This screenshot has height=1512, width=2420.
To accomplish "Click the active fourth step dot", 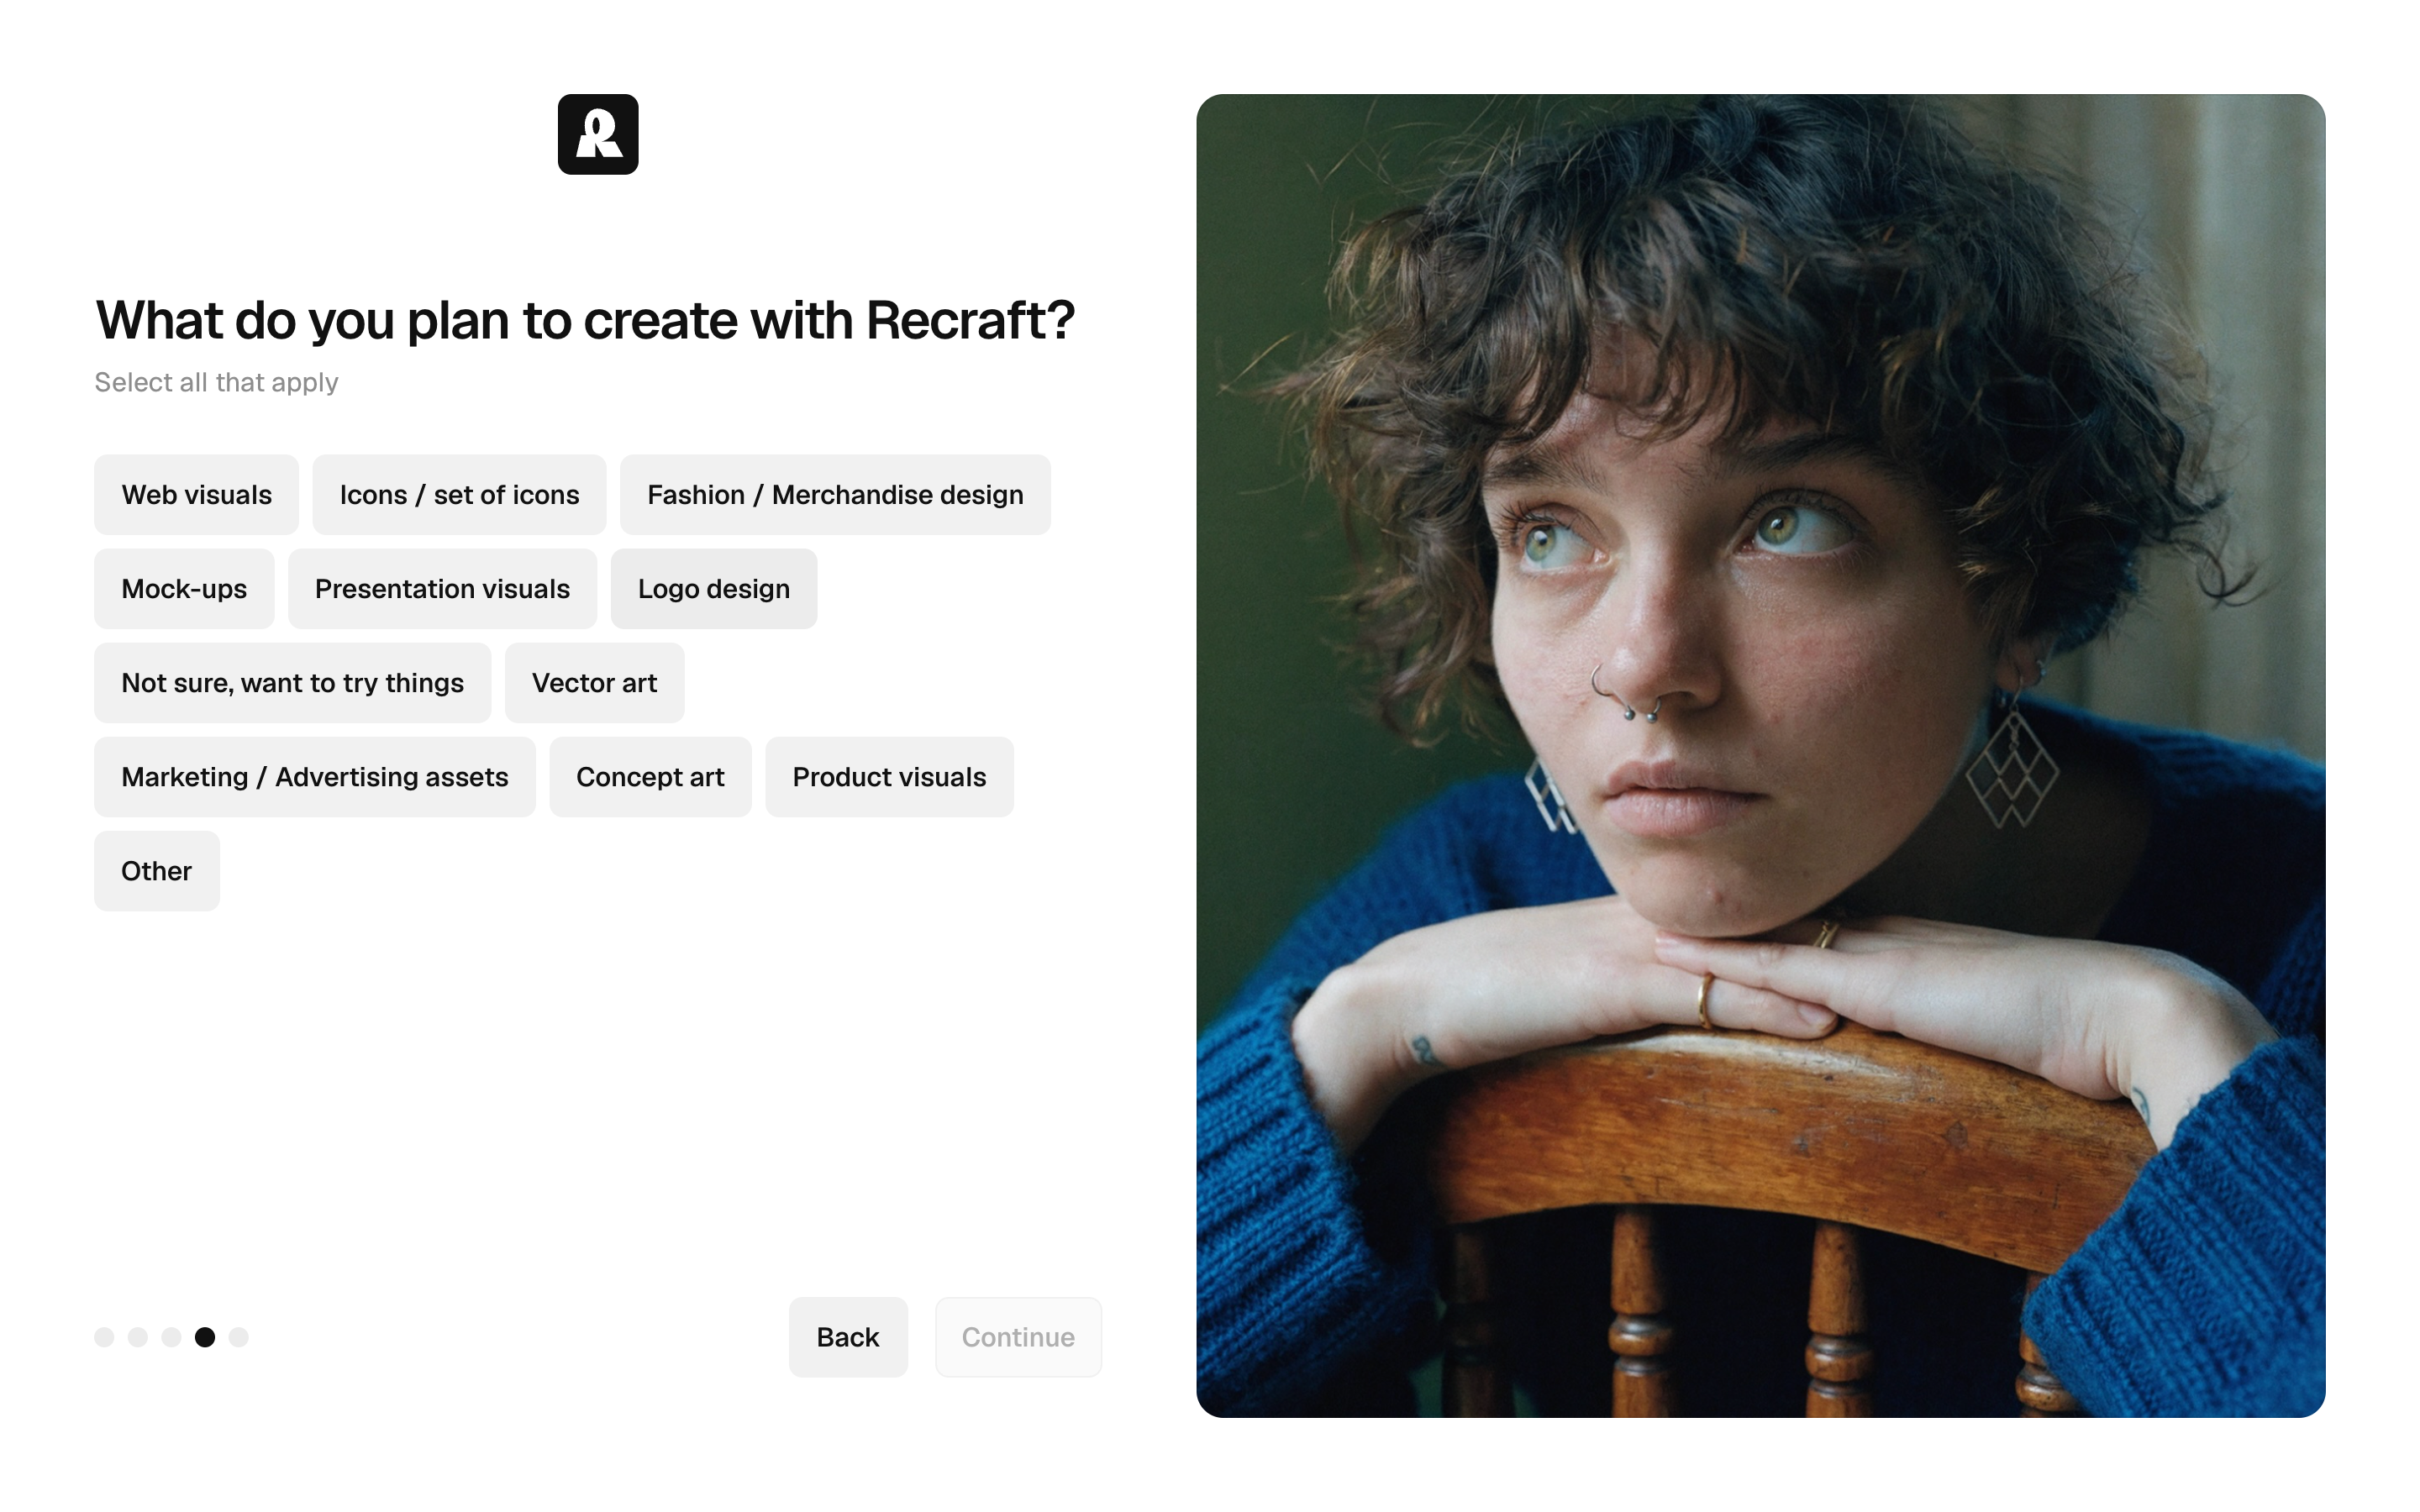I will (x=205, y=1337).
